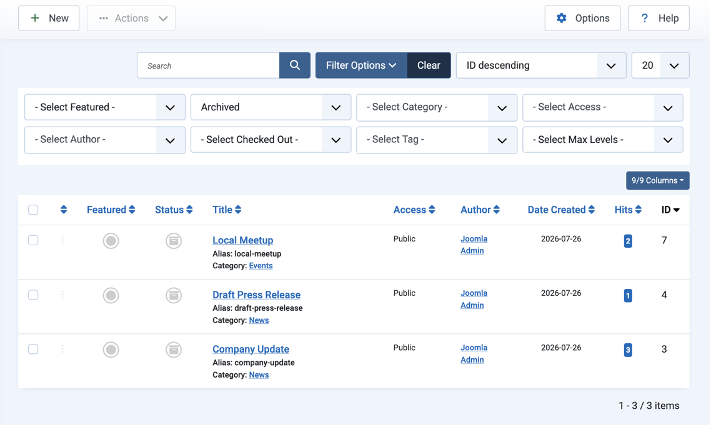711x425 pixels.
Task: Sort by Status column header
Action: click(x=174, y=210)
